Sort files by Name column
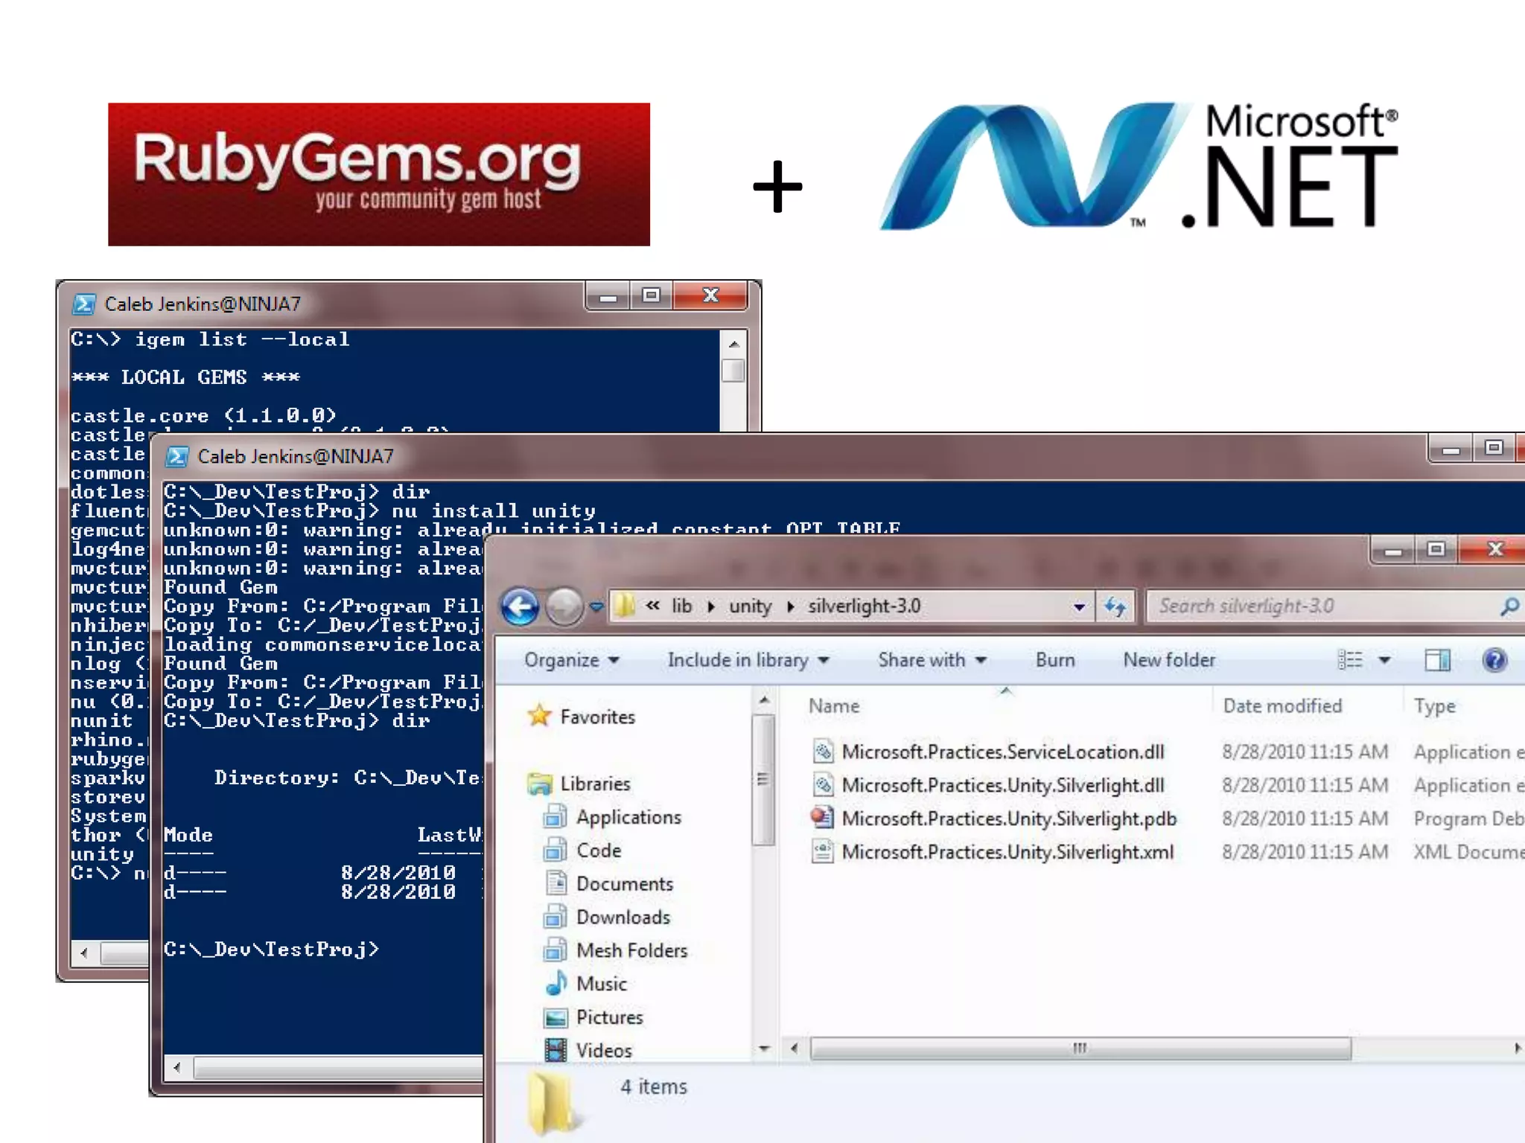The height and width of the screenshot is (1143, 1525). click(834, 705)
